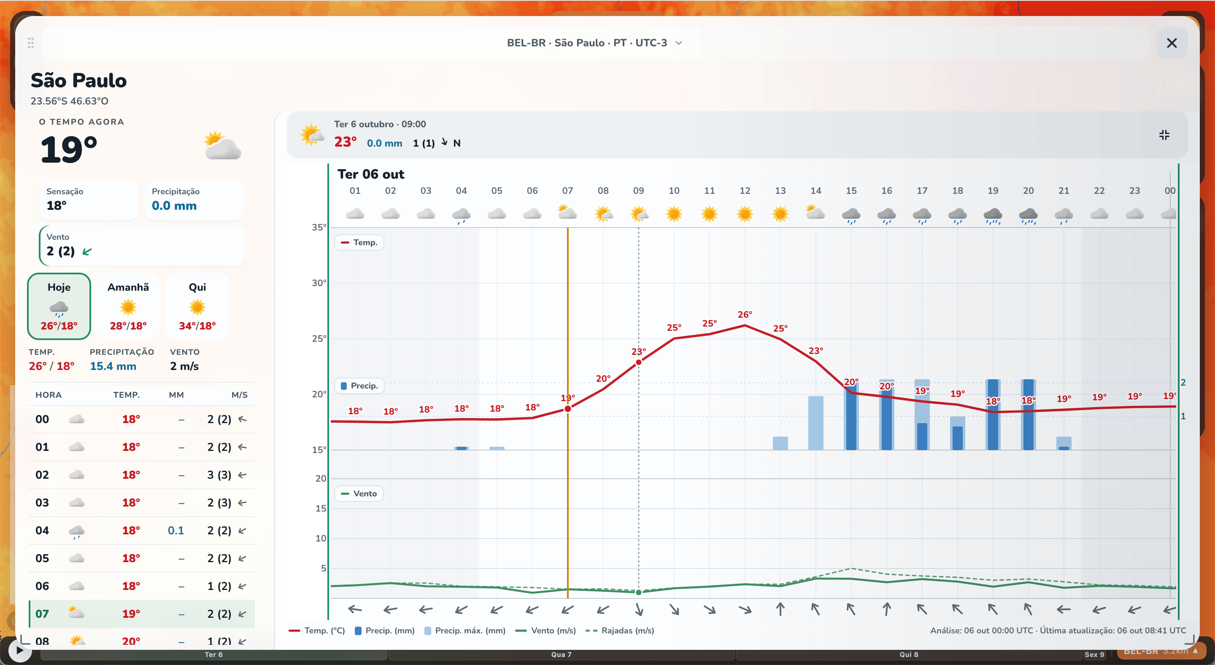Click the partly cloudy icon at hour 07
This screenshot has height=665, width=1215.
(567, 212)
